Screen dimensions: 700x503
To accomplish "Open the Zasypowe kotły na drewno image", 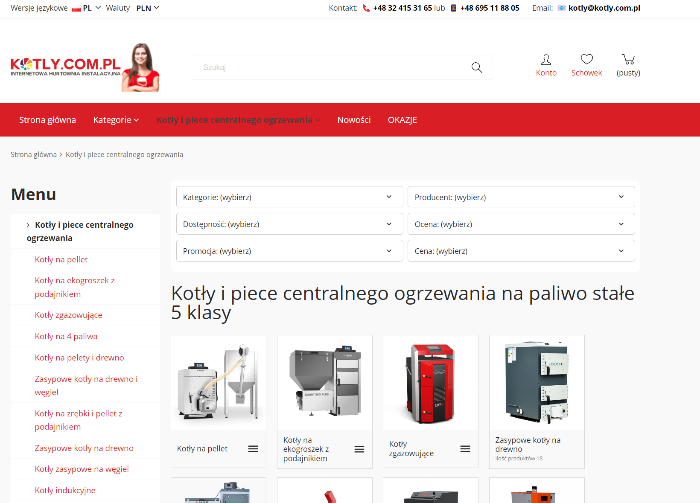I will tap(537, 383).
